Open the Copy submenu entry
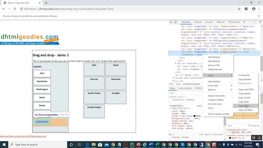 pyautogui.click(x=218, y=76)
